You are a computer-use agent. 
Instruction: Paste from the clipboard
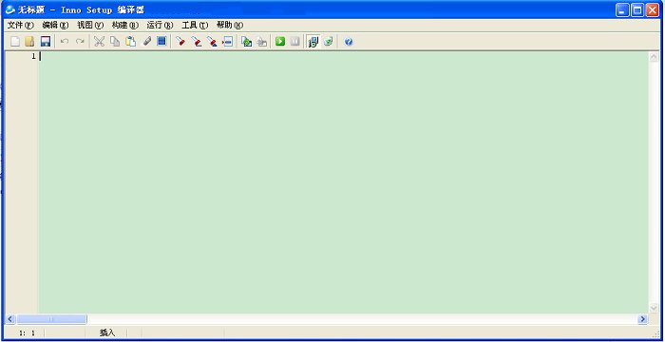tap(131, 42)
